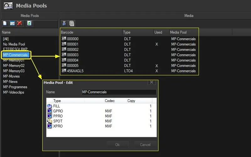
Task: Close the Media Pool - Edit dialog
Action: click(152, 82)
